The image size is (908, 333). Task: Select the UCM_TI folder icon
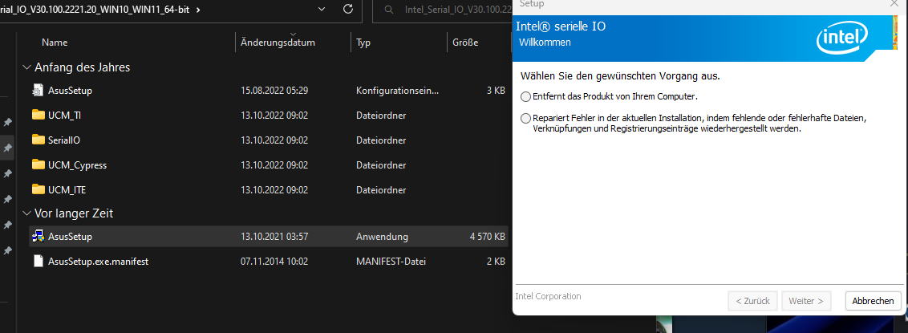39,116
